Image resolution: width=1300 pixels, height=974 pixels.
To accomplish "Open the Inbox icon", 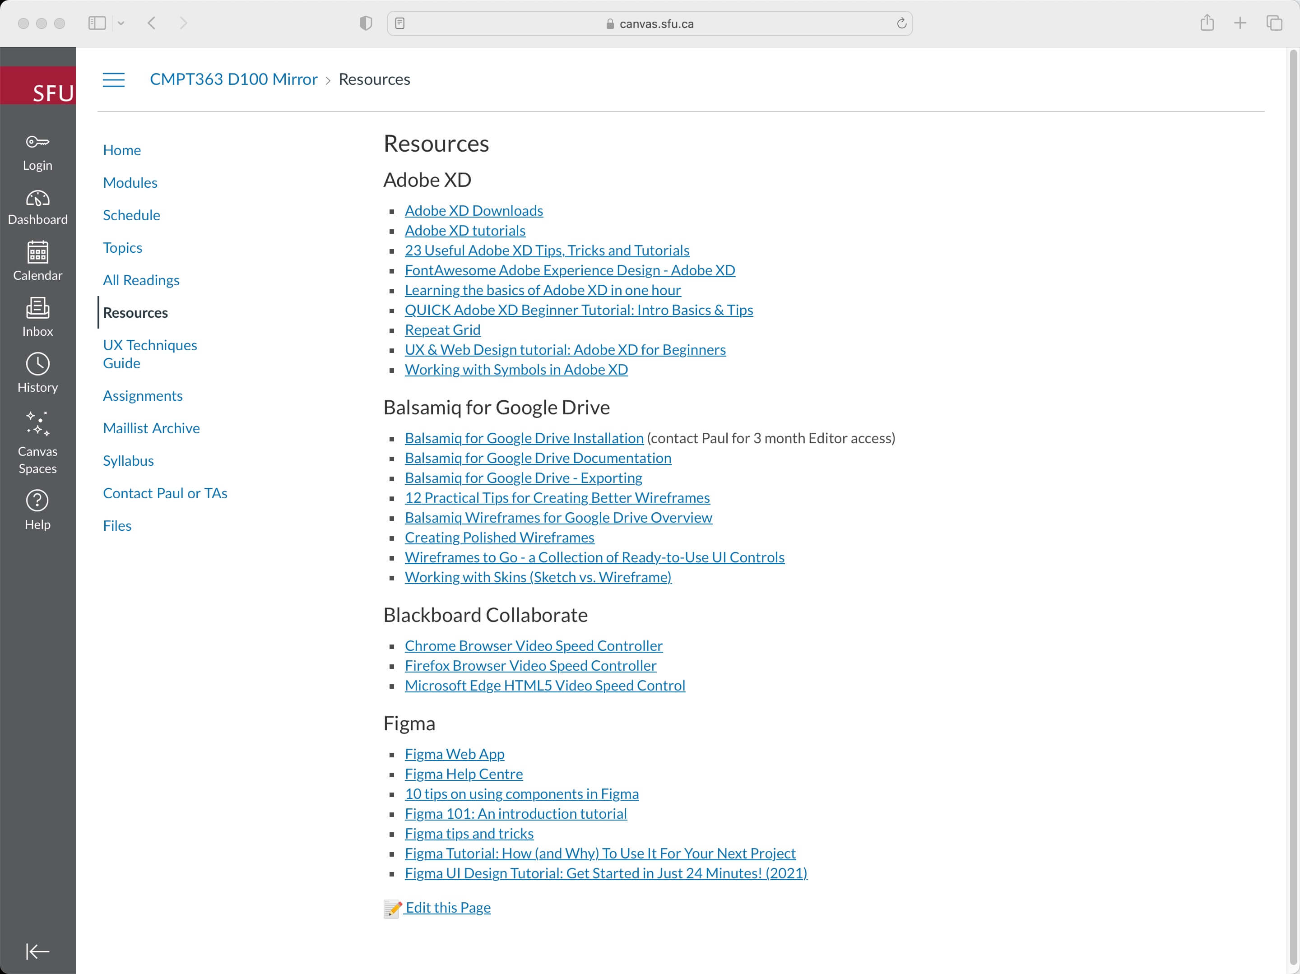I will [x=37, y=308].
